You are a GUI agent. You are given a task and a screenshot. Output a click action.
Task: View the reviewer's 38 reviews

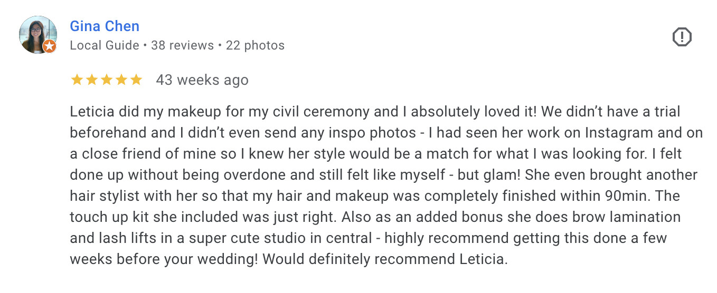pyautogui.click(x=182, y=45)
